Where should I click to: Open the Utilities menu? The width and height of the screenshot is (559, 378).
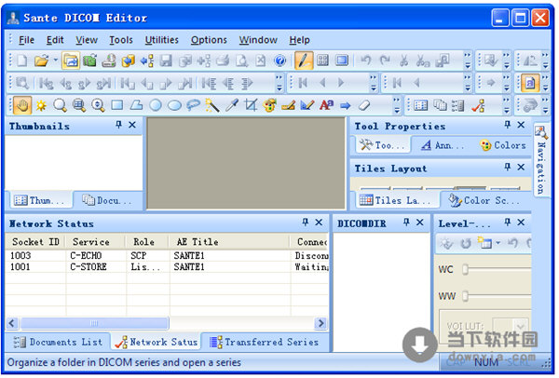point(162,40)
